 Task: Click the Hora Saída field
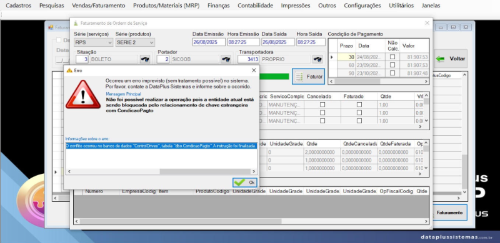click(x=311, y=42)
